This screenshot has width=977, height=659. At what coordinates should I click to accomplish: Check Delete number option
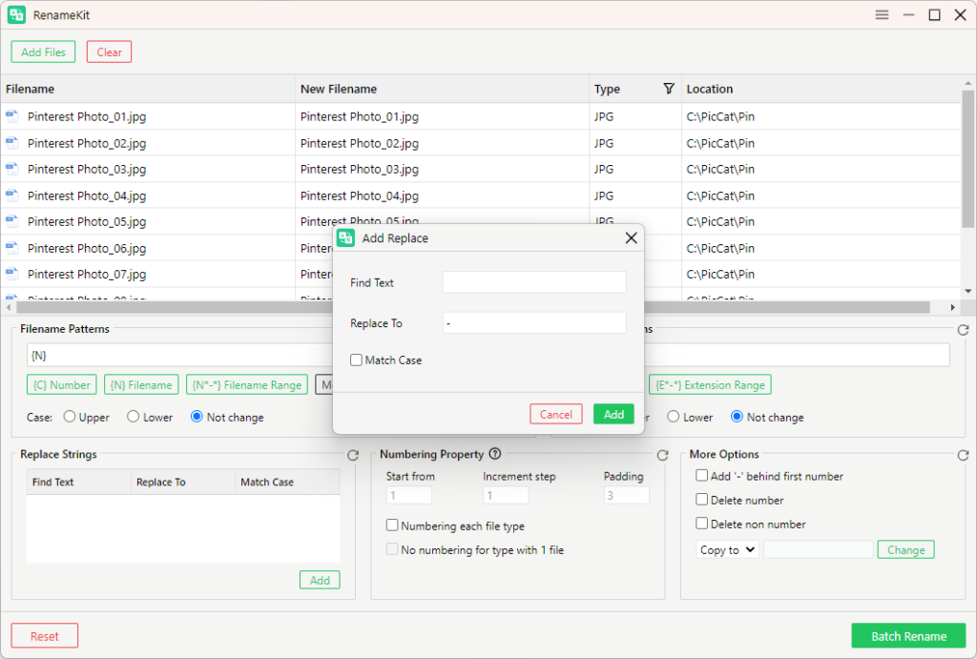[701, 500]
